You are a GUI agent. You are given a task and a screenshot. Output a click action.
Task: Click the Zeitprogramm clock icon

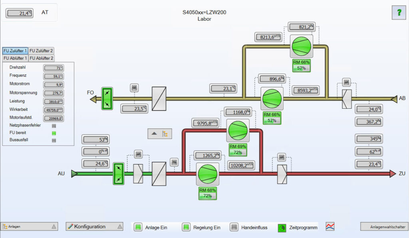[282, 228]
